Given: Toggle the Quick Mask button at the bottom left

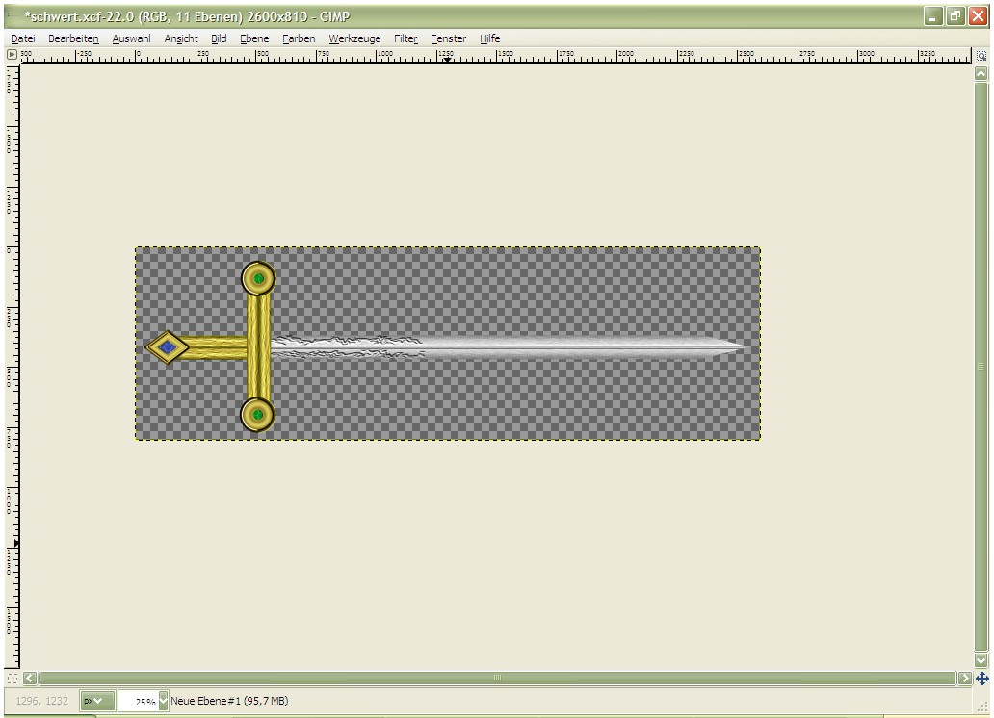Looking at the screenshot, I should click(x=13, y=679).
